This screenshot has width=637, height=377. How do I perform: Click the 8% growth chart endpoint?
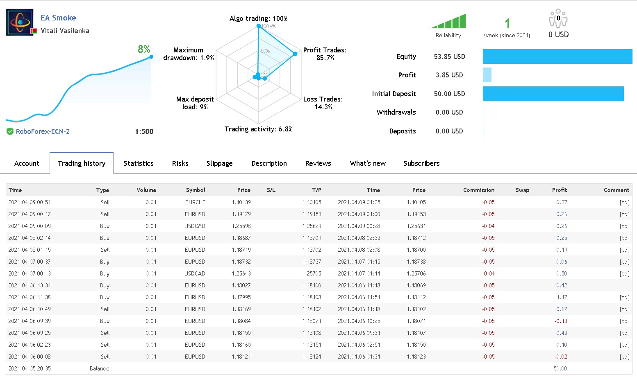point(151,56)
